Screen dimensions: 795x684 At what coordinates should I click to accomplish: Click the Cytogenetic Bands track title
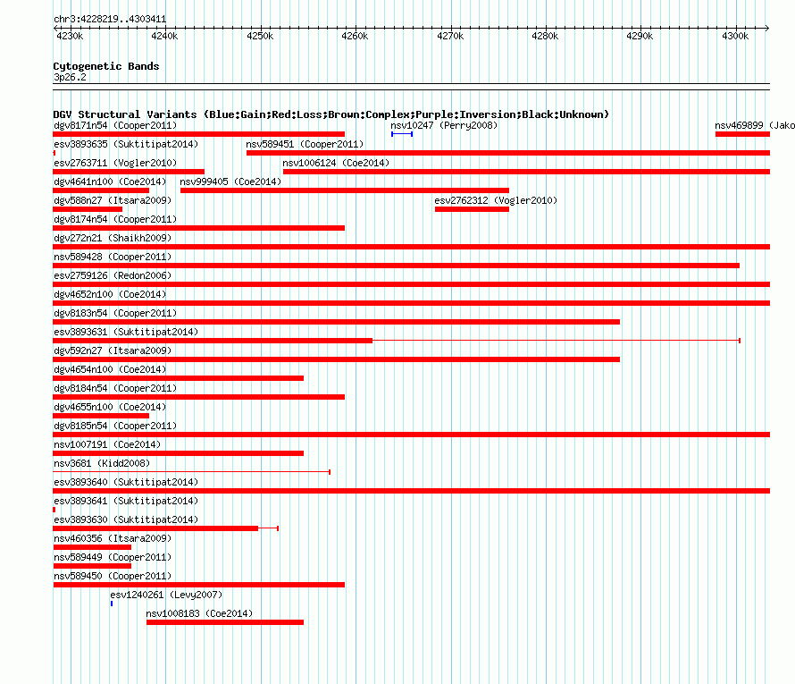pos(106,66)
